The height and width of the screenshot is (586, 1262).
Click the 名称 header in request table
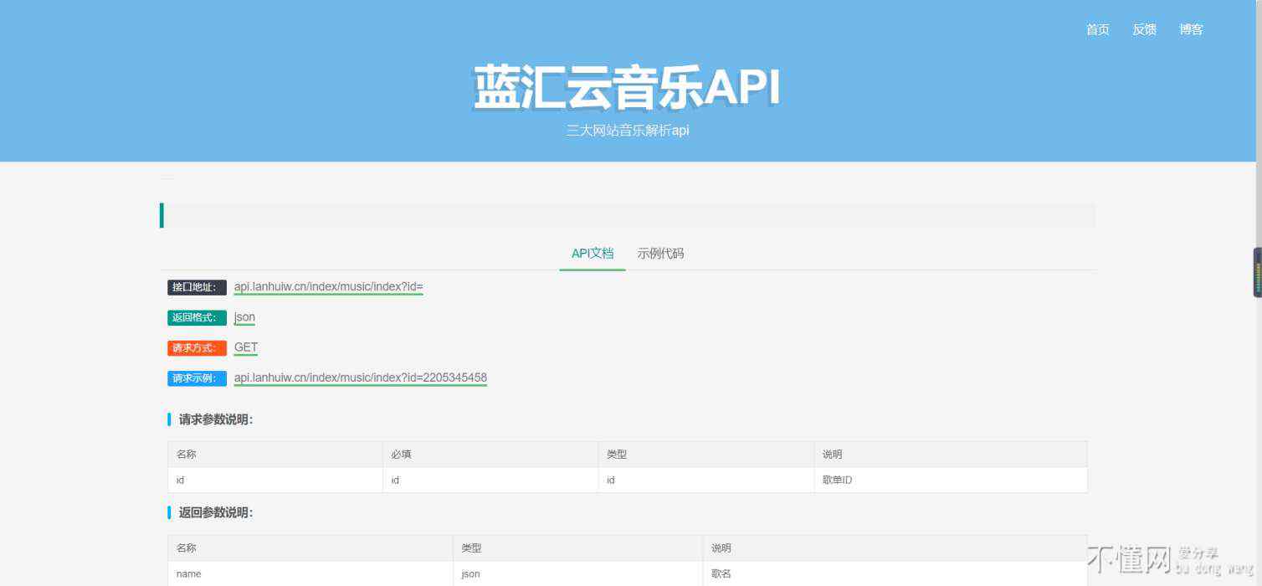click(x=187, y=455)
